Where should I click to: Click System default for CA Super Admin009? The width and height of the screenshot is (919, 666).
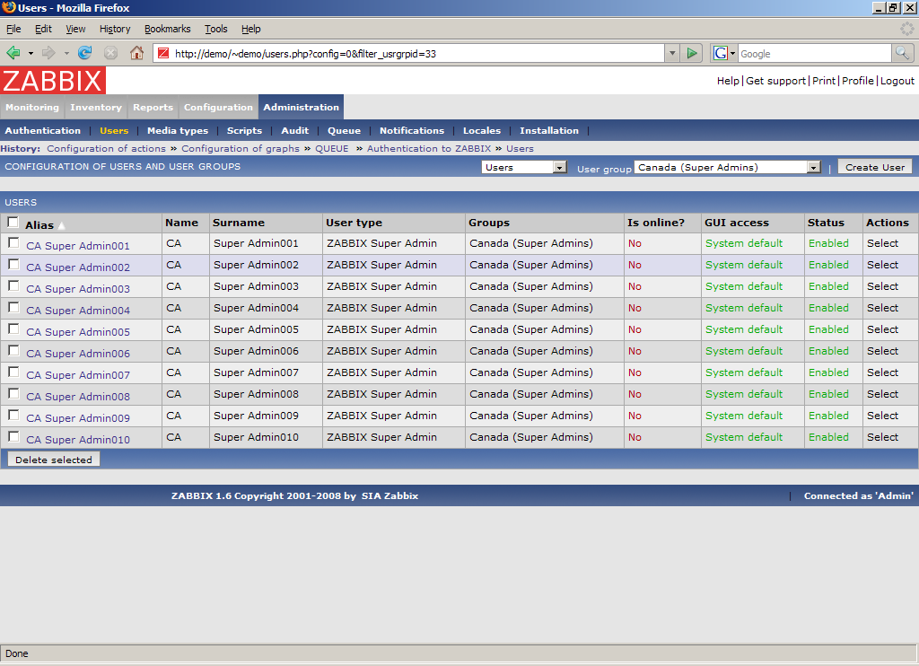coord(744,415)
